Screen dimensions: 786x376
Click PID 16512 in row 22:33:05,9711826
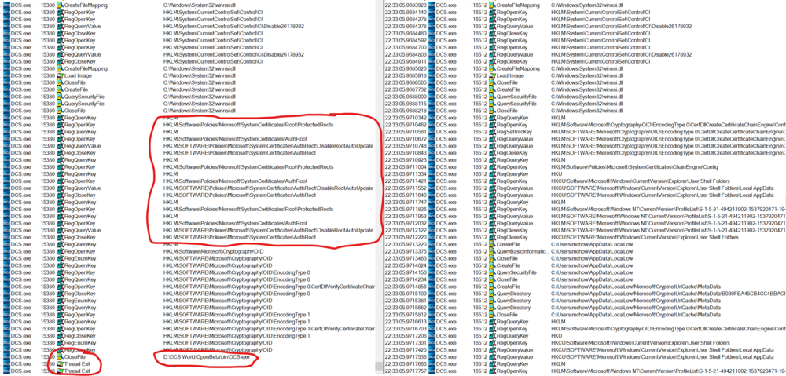tap(479, 209)
